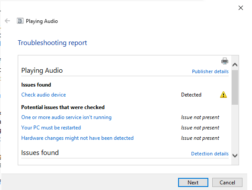Viewport: 252px width, 190px height.
Task: Click 'Issue not present' beside hardware changes row
Action: (200, 138)
